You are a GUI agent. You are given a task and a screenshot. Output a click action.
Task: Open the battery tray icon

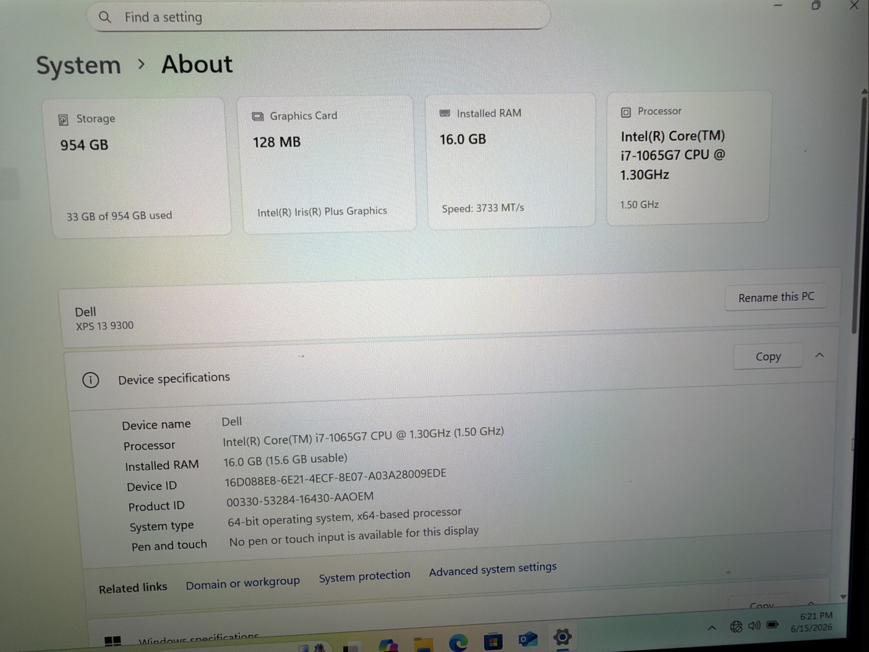coord(772,625)
